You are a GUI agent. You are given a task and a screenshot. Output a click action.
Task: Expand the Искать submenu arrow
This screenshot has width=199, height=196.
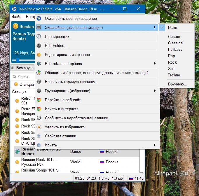(155, 145)
